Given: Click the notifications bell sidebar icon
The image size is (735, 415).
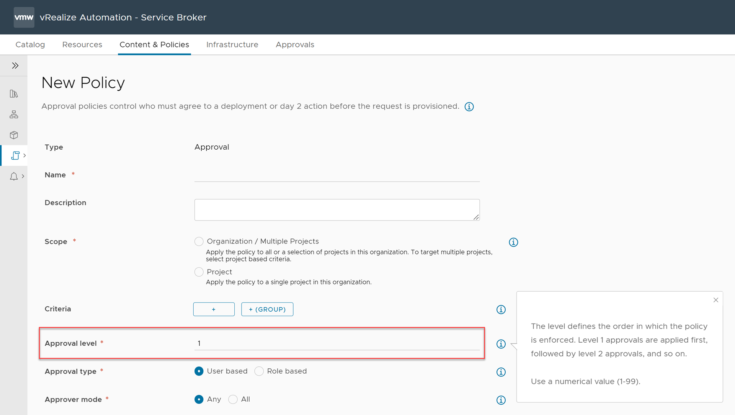Looking at the screenshot, I should point(14,176).
